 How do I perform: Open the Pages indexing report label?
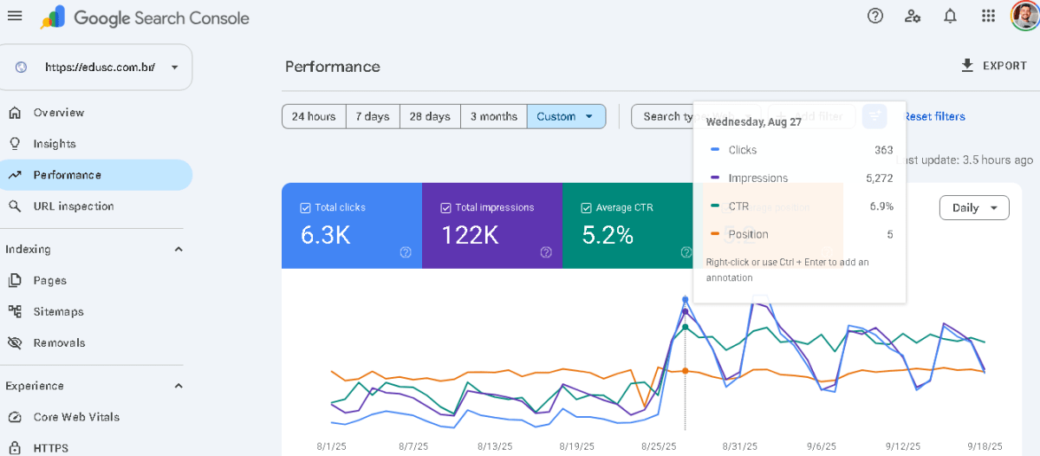(x=50, y=281)
